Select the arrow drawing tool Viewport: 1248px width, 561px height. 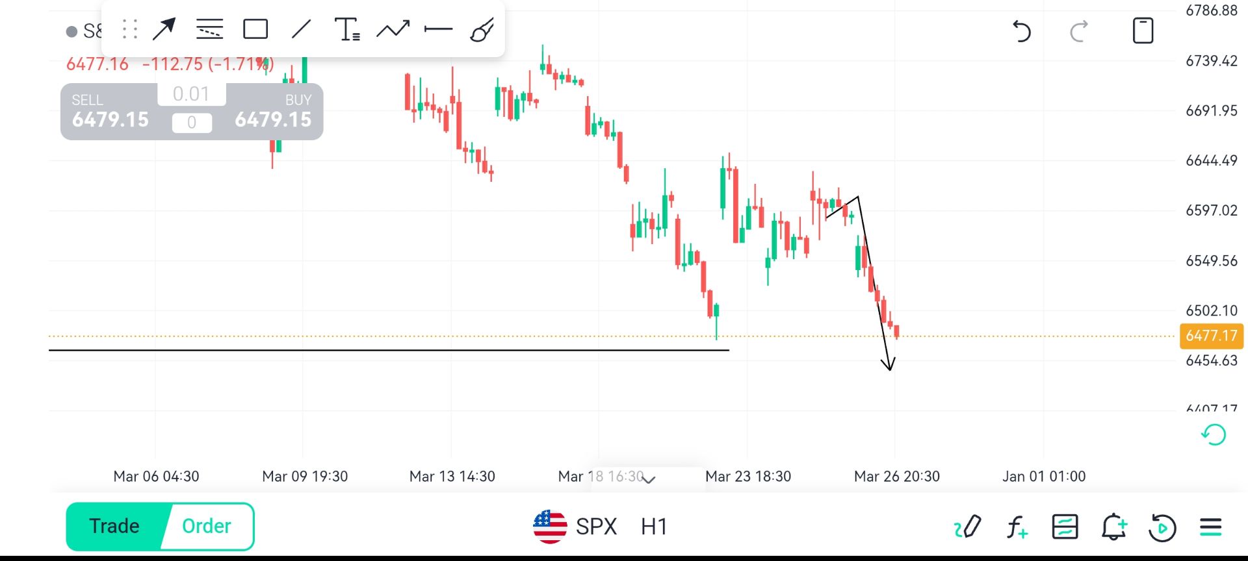click(x=164, y=29)
